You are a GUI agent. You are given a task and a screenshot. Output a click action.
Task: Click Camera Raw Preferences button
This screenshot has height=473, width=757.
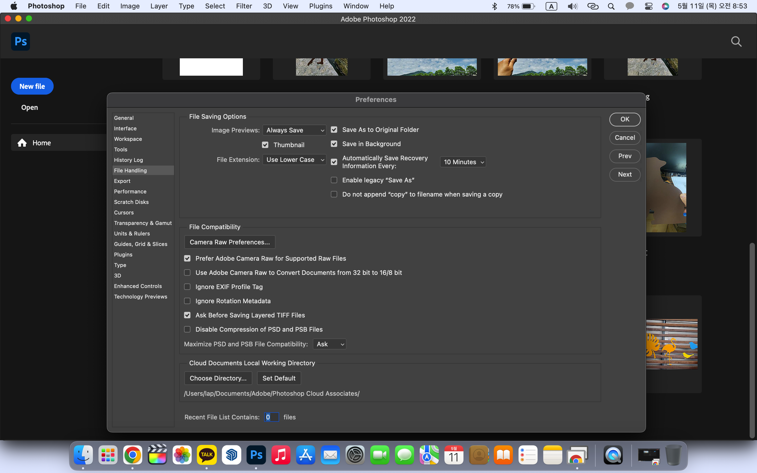pyautogui.click(x=230, y=242)
